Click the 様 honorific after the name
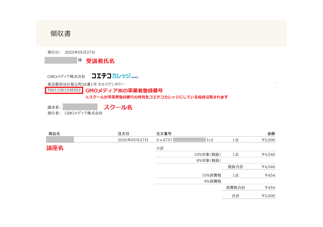Viewport: 323px width, 227px height. [80, 60]
